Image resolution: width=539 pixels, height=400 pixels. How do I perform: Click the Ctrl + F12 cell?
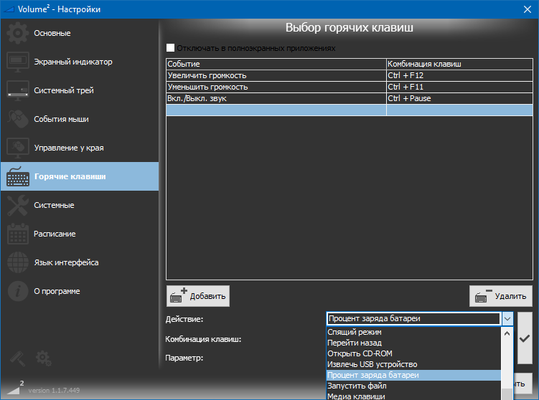[x=459, y=75]
